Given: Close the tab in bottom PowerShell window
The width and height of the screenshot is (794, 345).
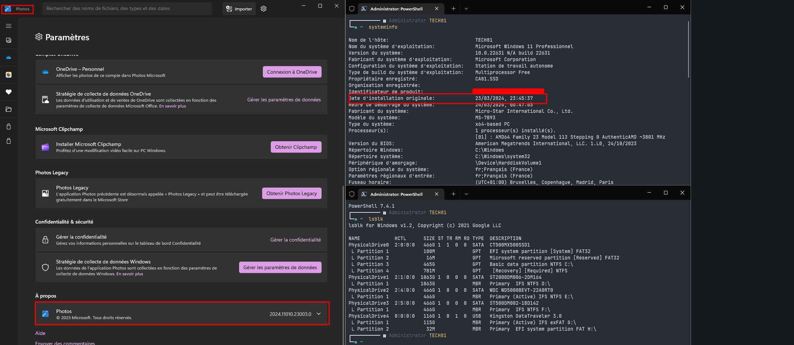Looking at the screenshot, I should (x=437, y=194).
